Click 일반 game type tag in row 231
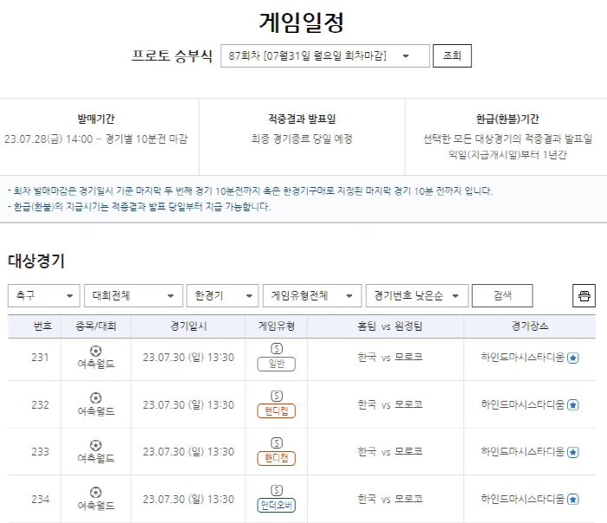The width and height of the screenshot is (607, 523). 277,364
